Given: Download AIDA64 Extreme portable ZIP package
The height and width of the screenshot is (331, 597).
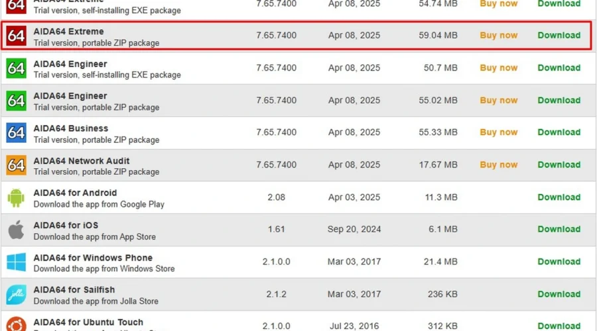Looking at the screenshot, I should click(559, 36).
